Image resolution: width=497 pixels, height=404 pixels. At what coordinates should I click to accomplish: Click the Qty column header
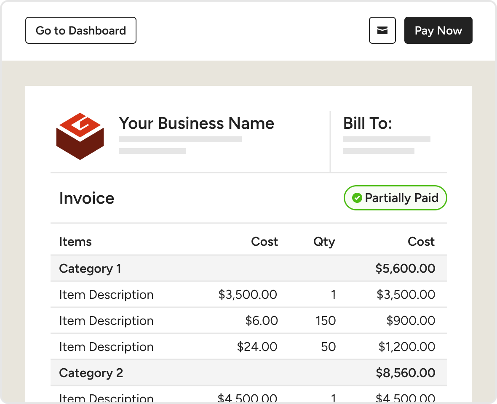(324, 242)
